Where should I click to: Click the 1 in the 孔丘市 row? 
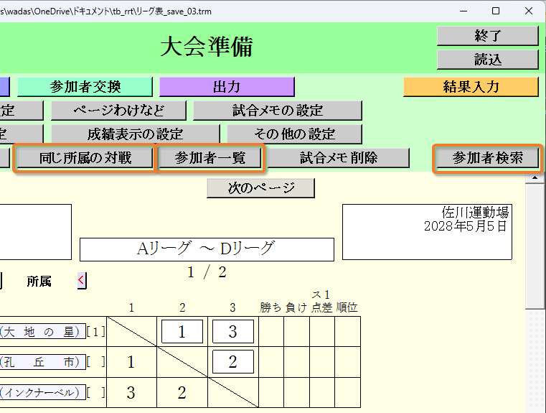coord(131,362)
